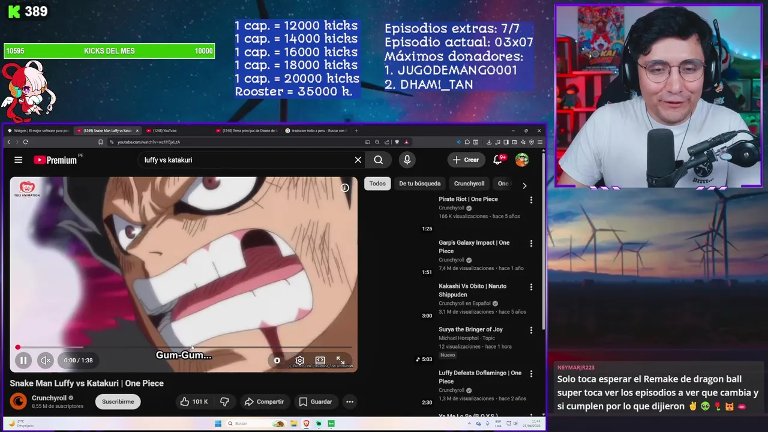This screenshot has height=432, width=768.
Task: Open taskbar clock and date
Action: [532, 424]
